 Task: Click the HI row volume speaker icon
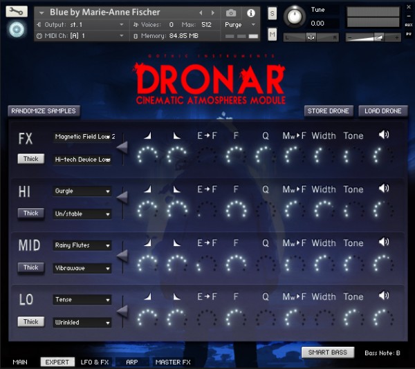tap(383, 189)
